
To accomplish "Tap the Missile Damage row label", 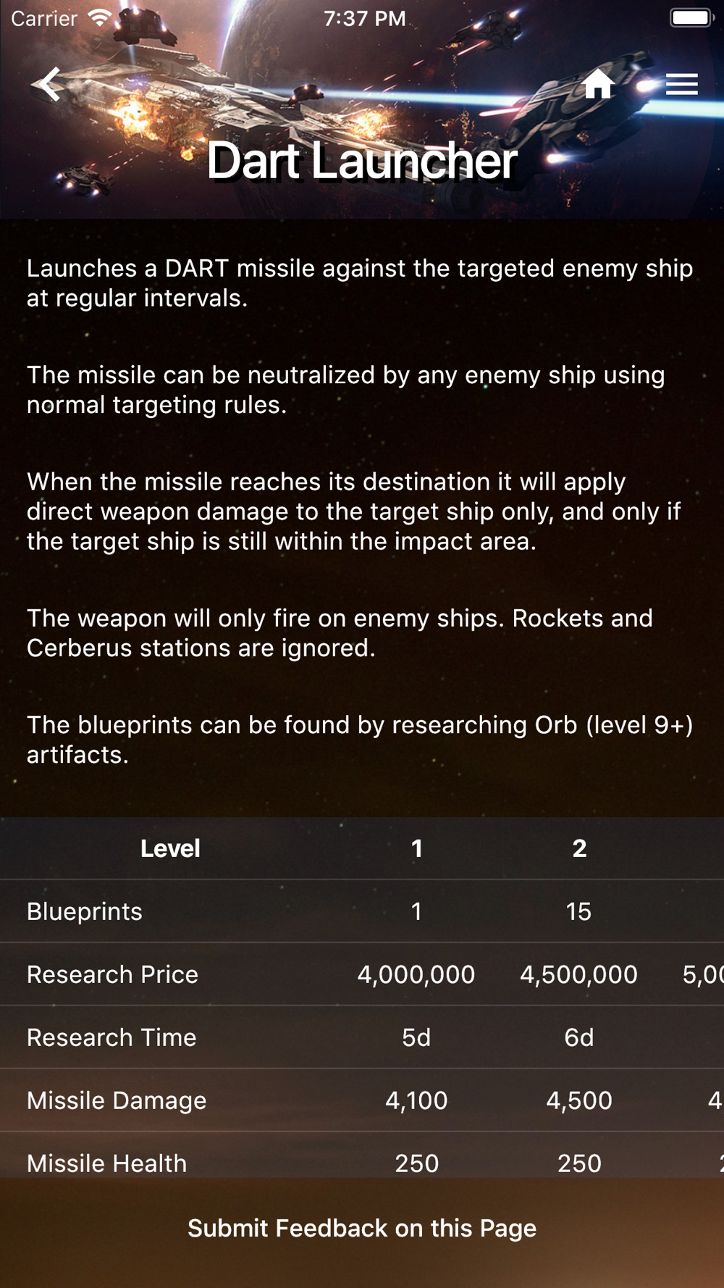I will 117,1100.
